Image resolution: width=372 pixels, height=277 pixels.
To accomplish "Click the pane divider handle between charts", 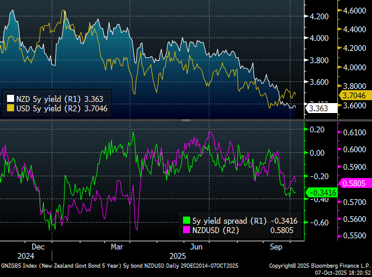I will click(x=186, y=120).
